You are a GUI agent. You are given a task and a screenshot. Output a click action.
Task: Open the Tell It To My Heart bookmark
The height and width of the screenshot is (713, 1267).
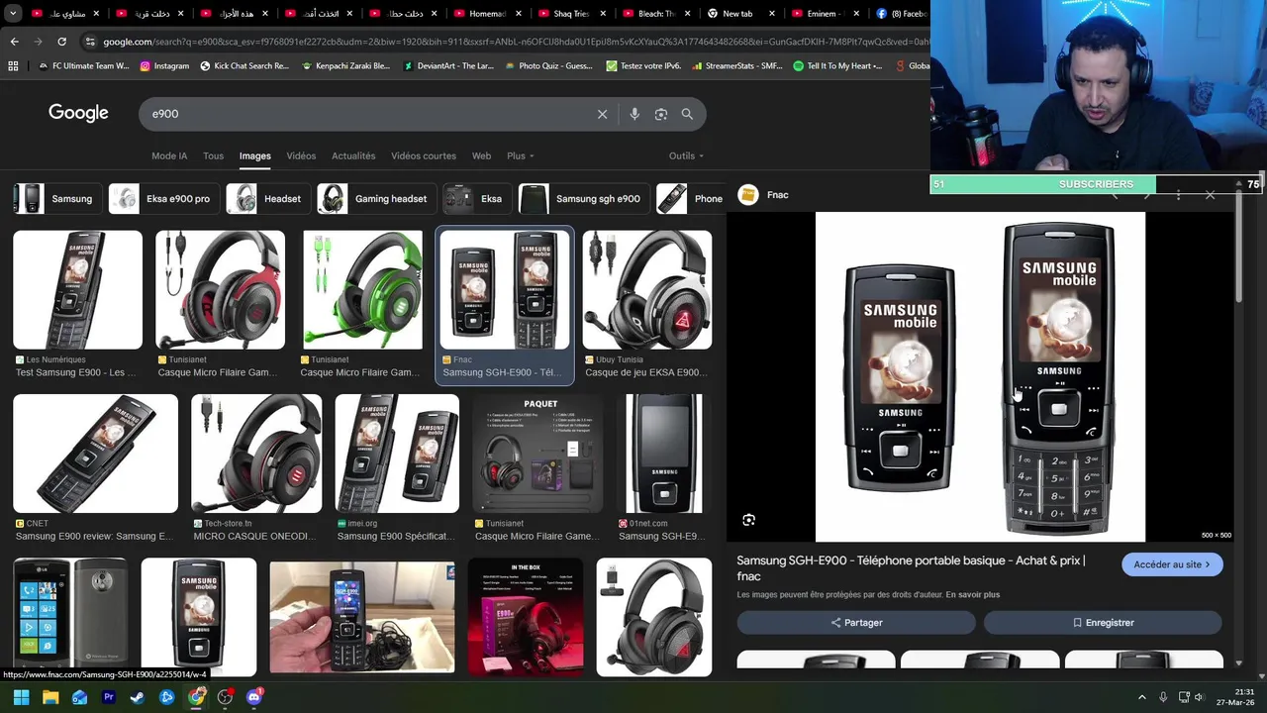click(837, 66)
